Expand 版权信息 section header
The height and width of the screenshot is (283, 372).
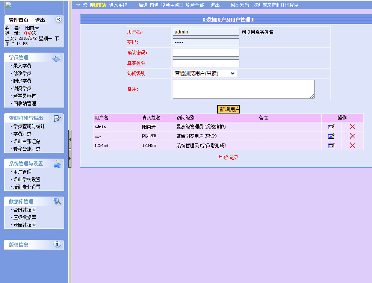tap(34, 245)
